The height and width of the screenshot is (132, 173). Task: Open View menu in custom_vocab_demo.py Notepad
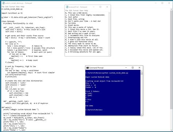18,7
